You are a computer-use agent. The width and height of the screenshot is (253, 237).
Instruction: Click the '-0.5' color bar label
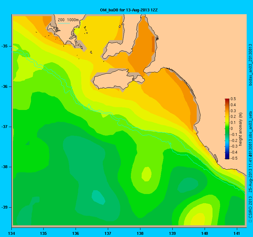(234, 158)
